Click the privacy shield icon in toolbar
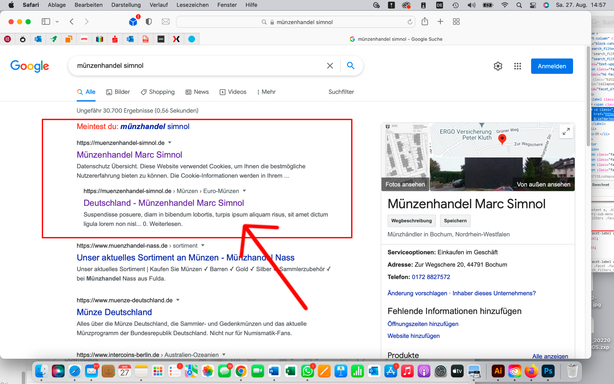Screen dimensions: 614x384 coord(148,22)
